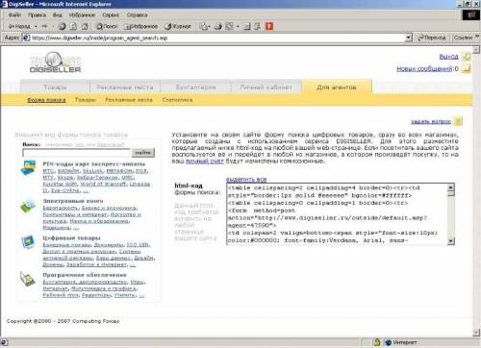Click the software category icon

(x=27, y=279)
